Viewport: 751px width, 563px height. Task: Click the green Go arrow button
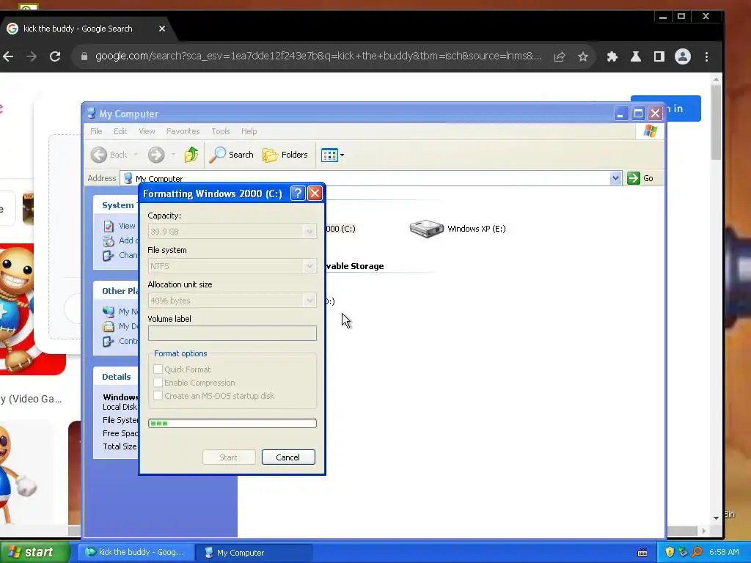pos(634,178)
